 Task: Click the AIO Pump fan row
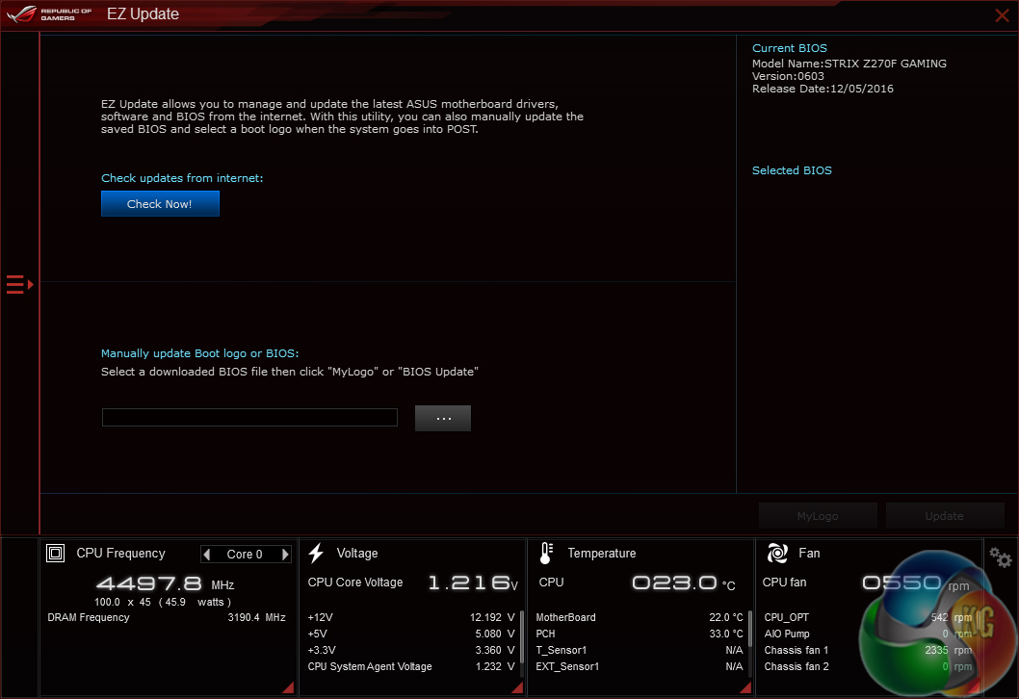pos(868,634)
